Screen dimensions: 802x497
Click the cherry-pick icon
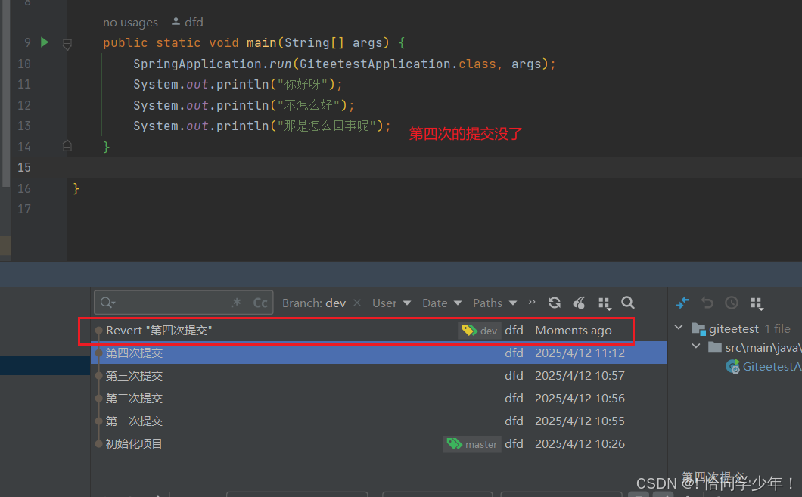pos(579,303)
